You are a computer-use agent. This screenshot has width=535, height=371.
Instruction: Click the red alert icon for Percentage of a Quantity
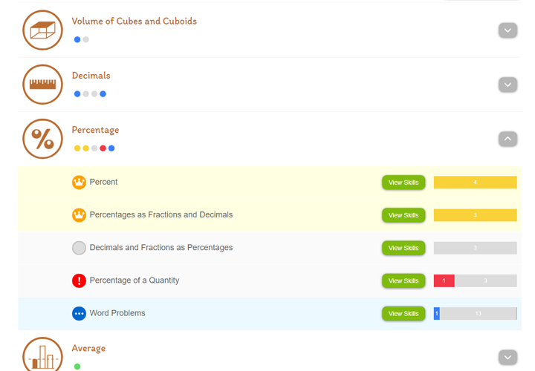coord(79,280)
